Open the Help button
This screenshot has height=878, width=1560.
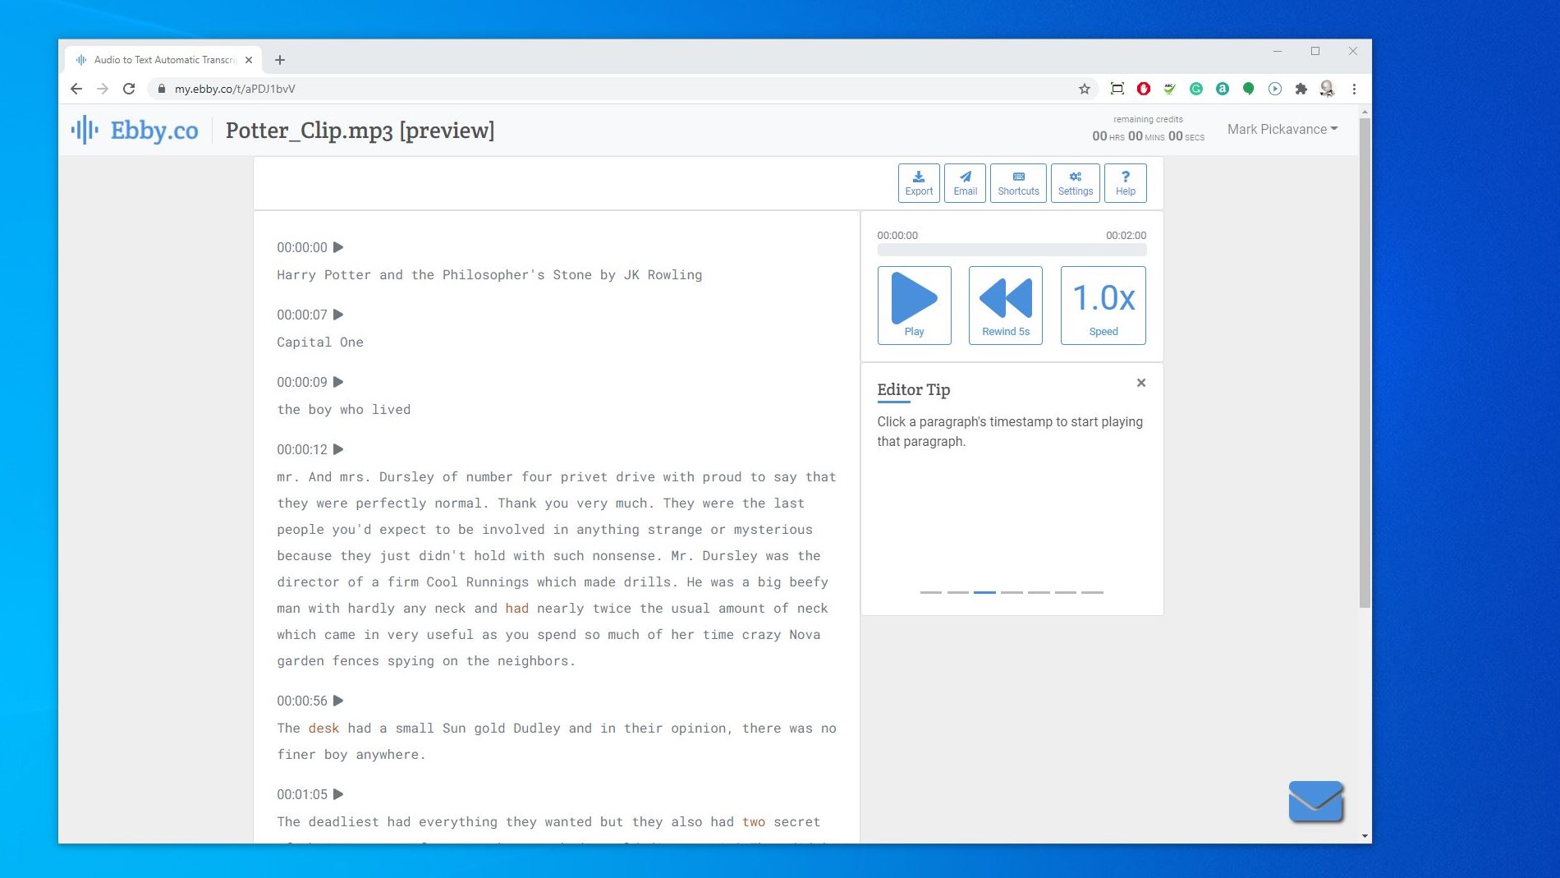1125,182
